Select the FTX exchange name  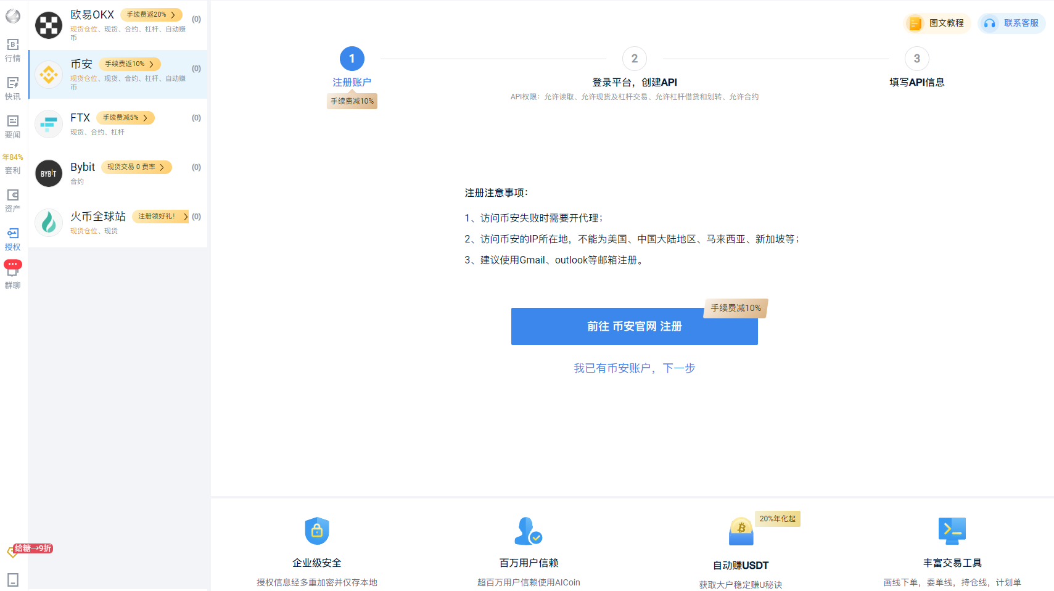point(80,118)
